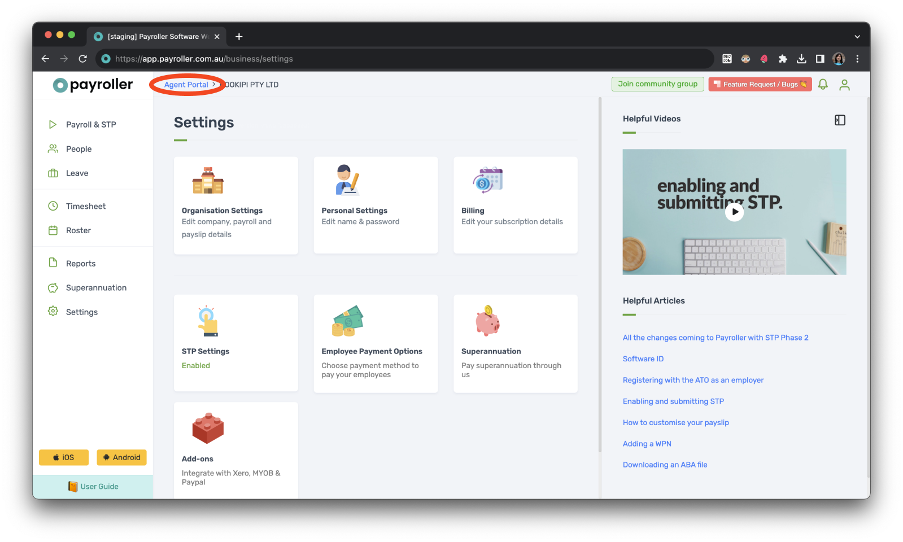Click the Join community group button
903x542 pixels.
657,84
